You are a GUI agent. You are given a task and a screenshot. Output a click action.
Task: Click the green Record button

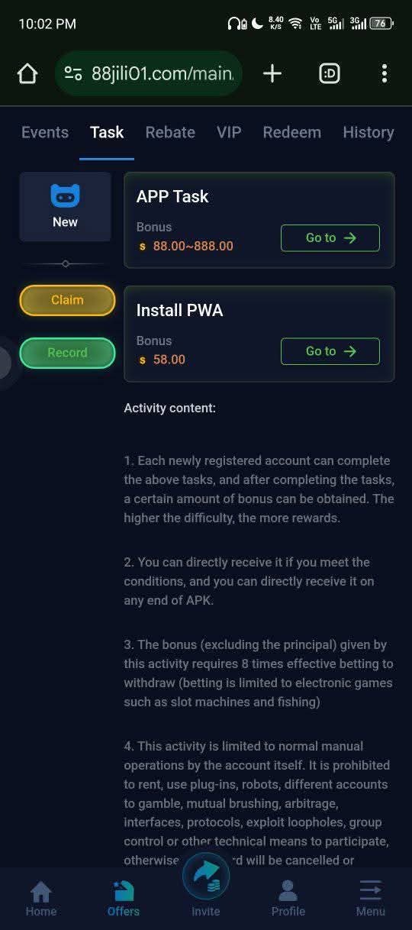pos(67,353)
